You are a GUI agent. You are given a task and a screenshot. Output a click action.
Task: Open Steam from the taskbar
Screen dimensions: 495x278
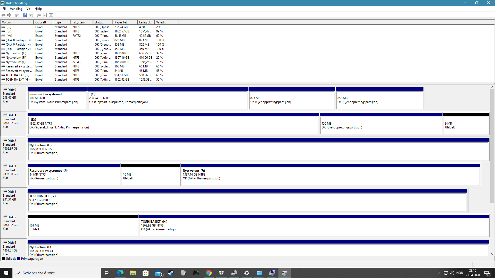(171, 273)
